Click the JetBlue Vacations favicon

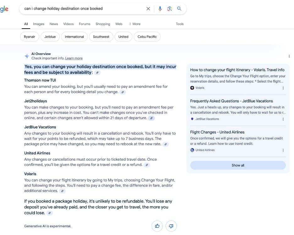192,119
